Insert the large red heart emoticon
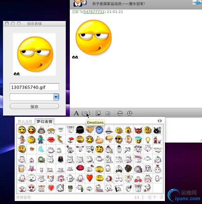 (90, 178)
